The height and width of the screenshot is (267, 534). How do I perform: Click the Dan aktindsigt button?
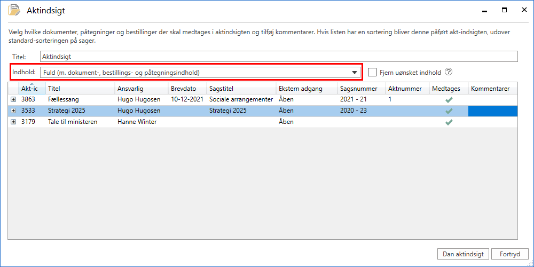pyautogui.click(x=462, y=254)
